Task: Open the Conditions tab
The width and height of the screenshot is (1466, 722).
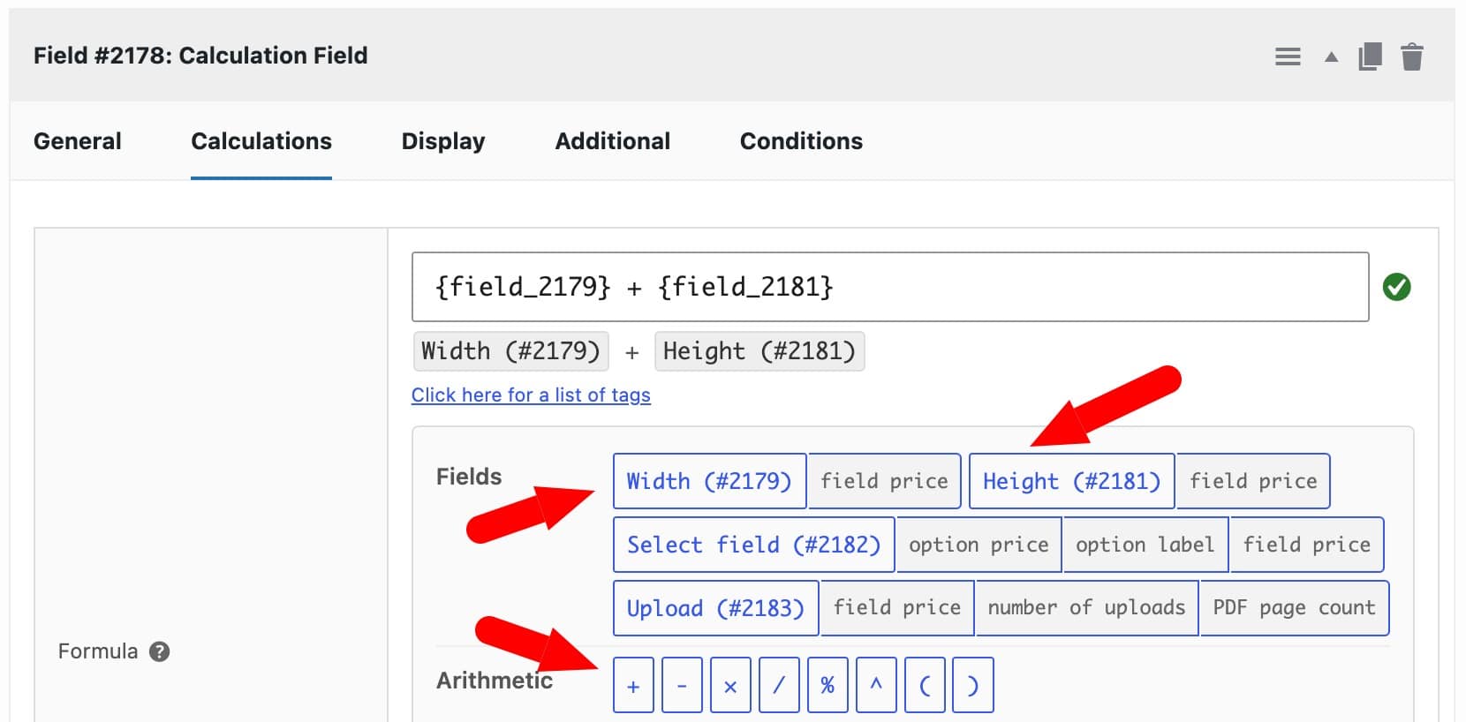Action: 801,141
